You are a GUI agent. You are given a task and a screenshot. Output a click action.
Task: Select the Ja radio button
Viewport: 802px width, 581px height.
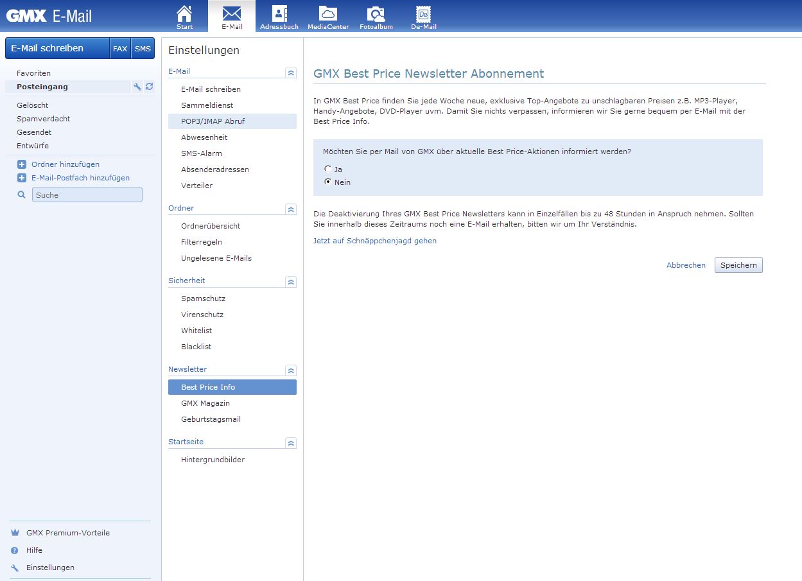pyautogui.click(x=327, y=169)
